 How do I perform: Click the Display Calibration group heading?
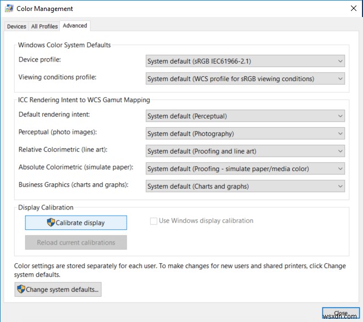point(46,207)
